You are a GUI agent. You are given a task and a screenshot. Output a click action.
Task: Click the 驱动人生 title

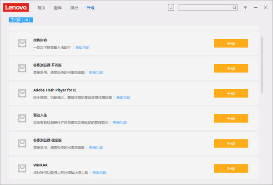(x=40, y=115)
